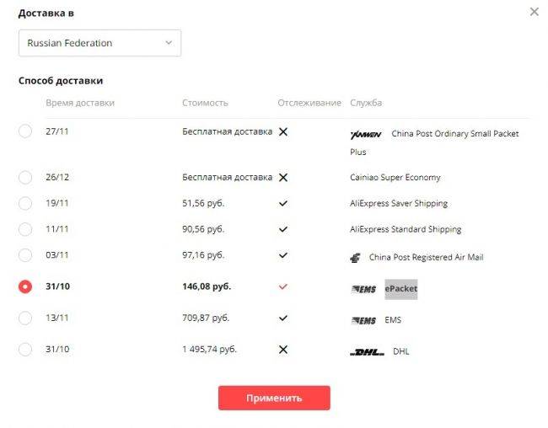The width and height of the screenshot is (548, 428).
Task: Choose AliExpress Standard Shipping radio option
Action: click(x=25, y=229)
